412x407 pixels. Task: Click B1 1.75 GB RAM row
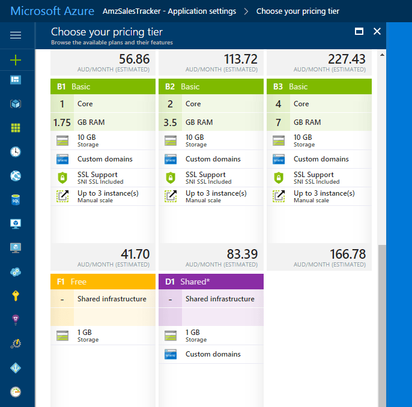point(103,122)
